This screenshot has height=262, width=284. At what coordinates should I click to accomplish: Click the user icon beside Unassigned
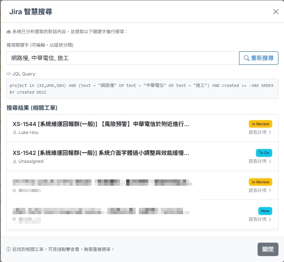15,161
